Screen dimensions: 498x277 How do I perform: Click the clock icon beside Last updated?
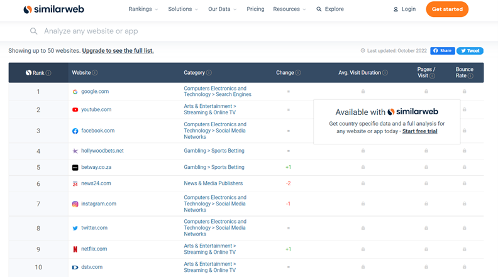(x=363, y=50)
